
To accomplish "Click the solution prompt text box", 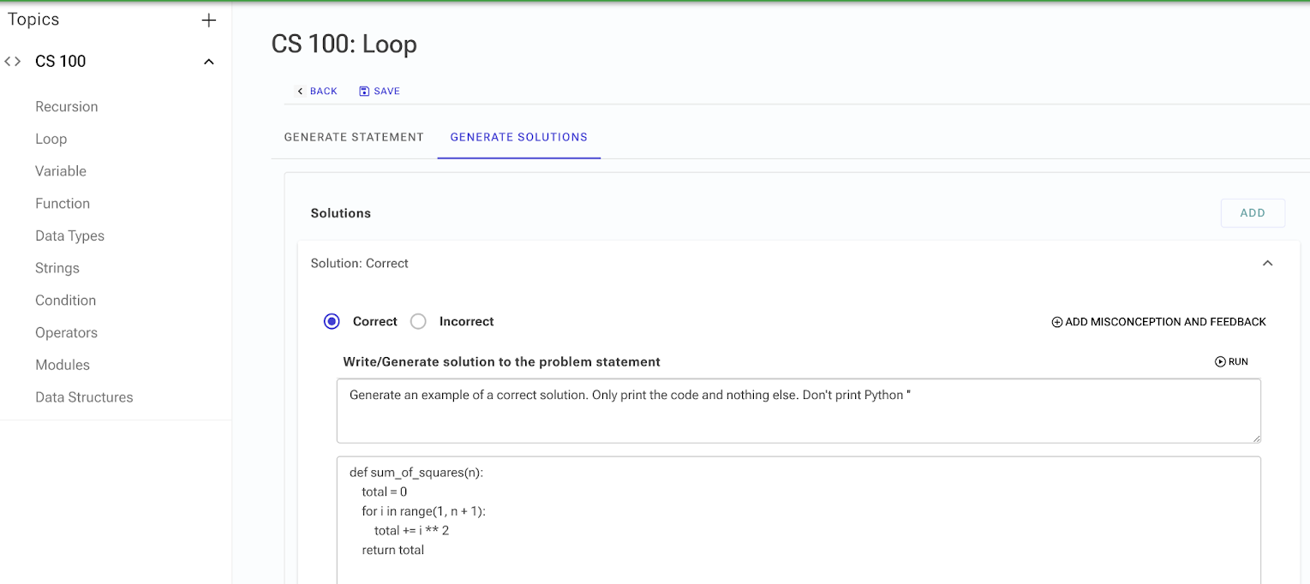I will (x=798, y=411).
